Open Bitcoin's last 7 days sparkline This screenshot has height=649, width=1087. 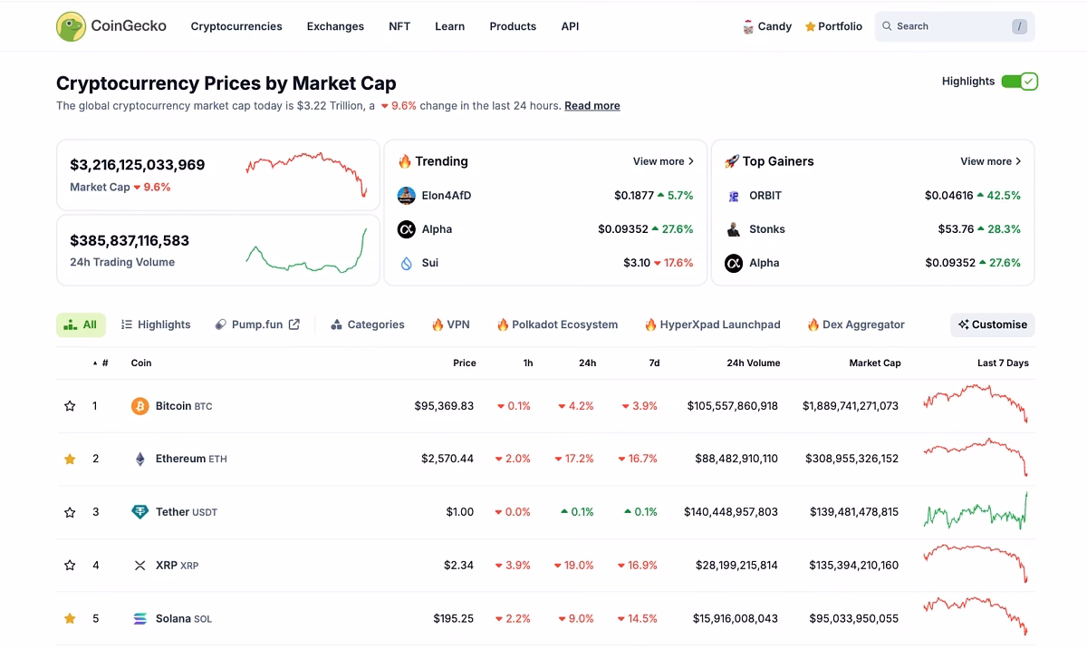point(975,405)
